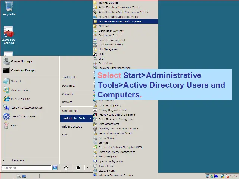Image resolution: width=239 pixels, height=179 pixels.
Task: Open Server Manager in Administrative Tools list
Action: 125,138
